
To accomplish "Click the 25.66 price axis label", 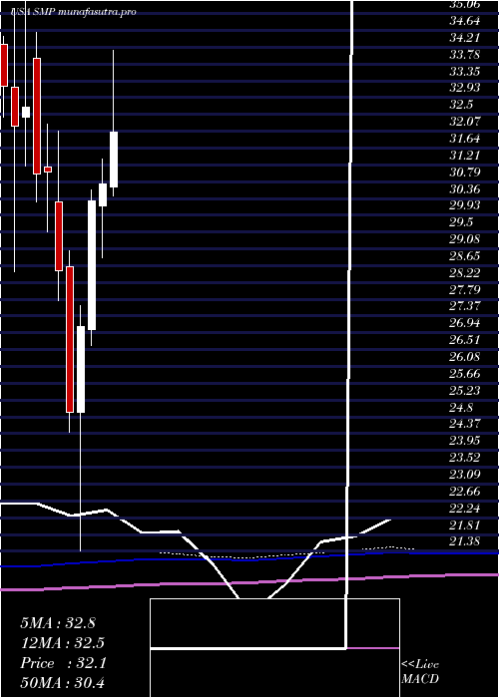I will (x=465, y=374).
